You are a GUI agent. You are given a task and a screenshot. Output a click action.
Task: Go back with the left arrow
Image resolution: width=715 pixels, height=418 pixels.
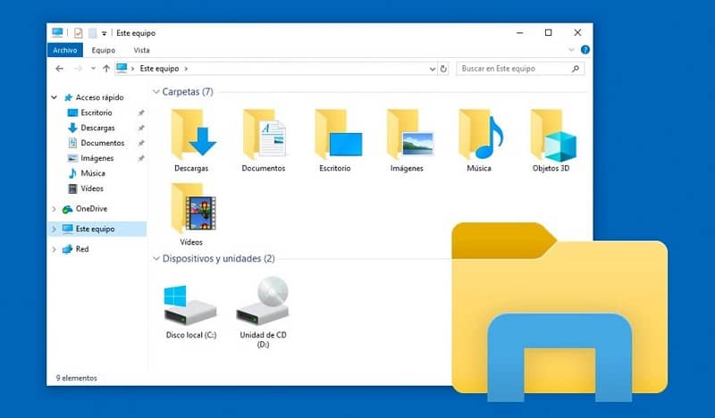(x=59, y=69)
